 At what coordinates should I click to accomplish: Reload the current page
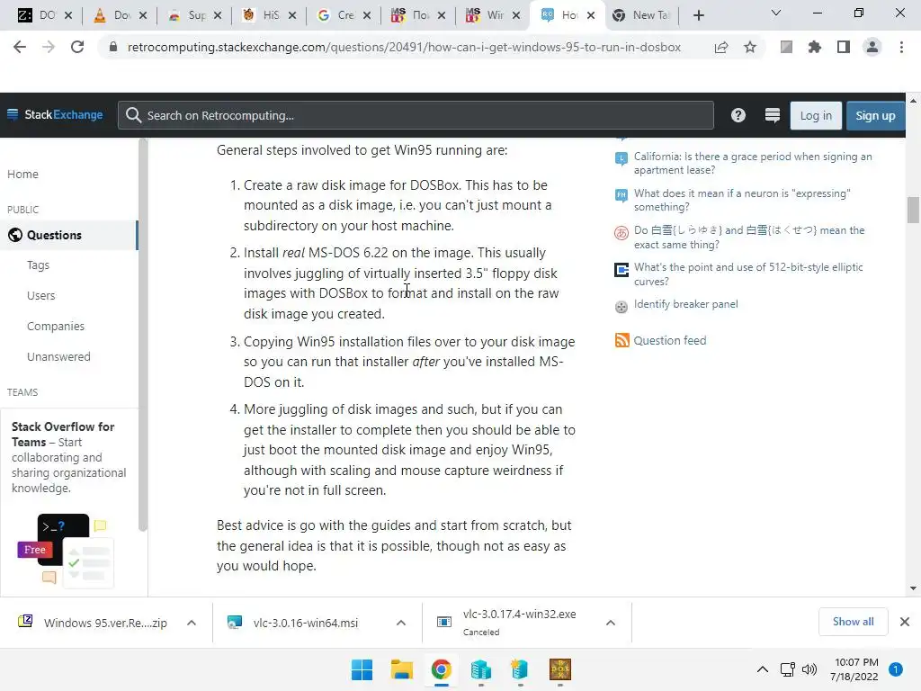pyautogui.click(x=77, y=47)
